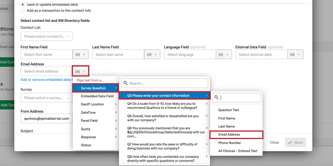333x166 pixels.
Task: Expand the GeoIP Location submenu
Action: 96,104
